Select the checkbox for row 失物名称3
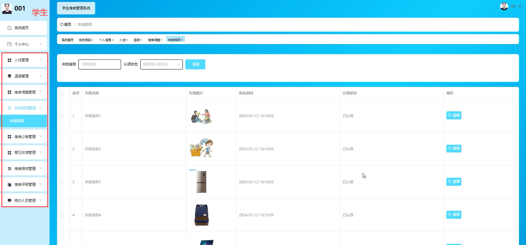 click(x=62, y=182)
